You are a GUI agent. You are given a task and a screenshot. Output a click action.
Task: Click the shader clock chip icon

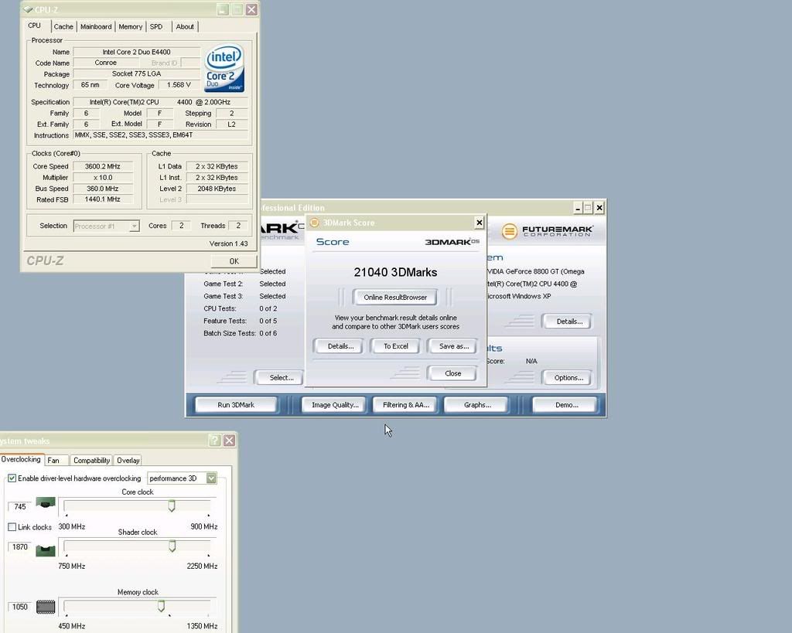click(x=46, y=551)
